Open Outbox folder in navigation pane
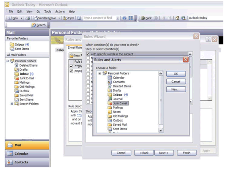This screenshot has width=228, height=174. pos(22,91)
